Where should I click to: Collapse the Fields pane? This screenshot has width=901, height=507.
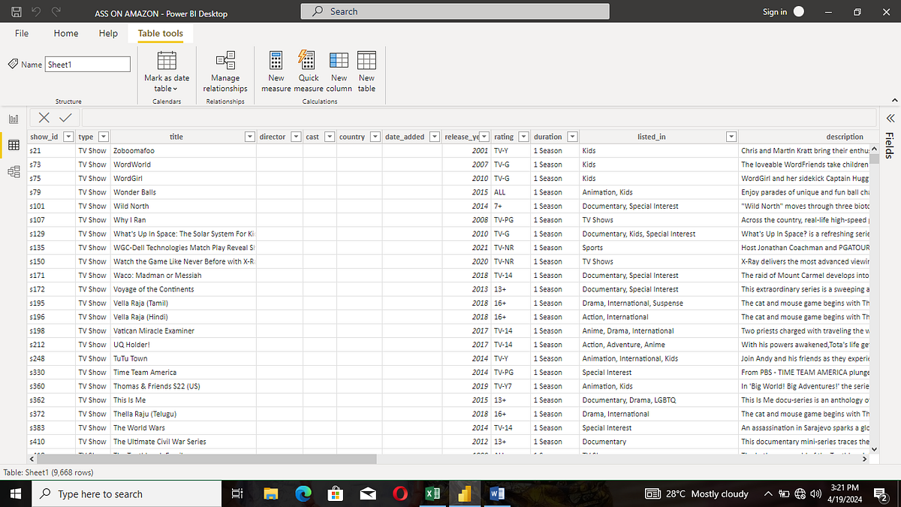890,118
